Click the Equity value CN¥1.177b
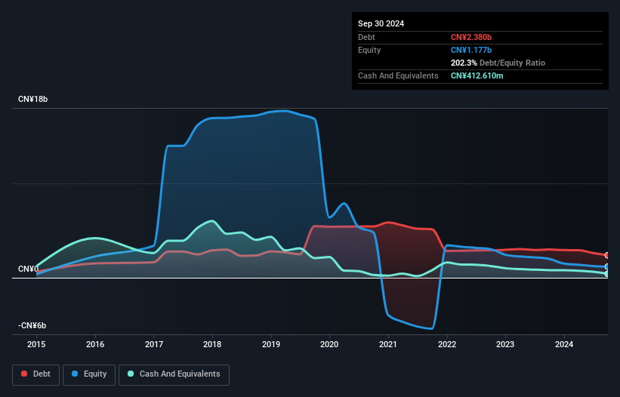The height and width of the screenshot is (397, 620). point(471,50)
